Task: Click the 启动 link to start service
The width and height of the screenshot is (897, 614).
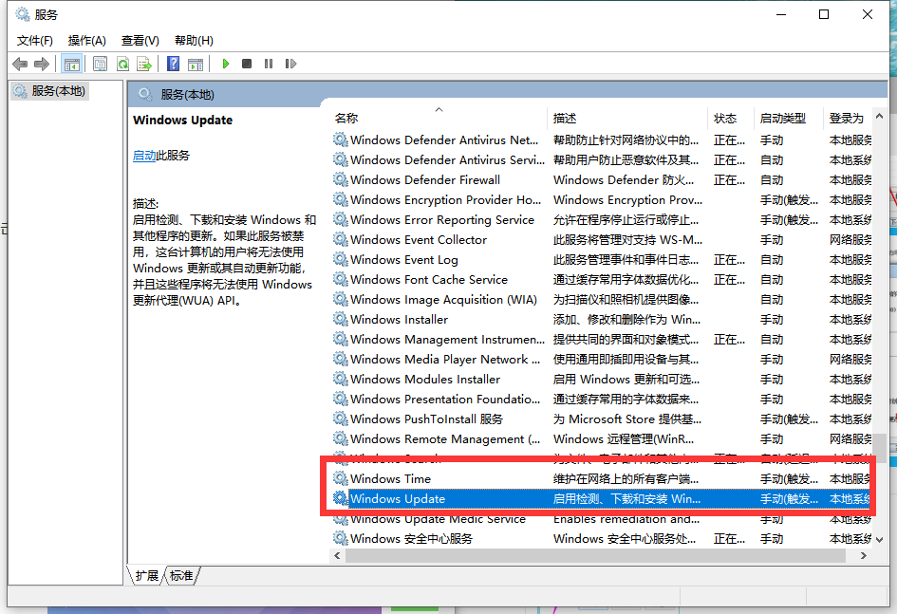Action: click(x=144, y=156)
